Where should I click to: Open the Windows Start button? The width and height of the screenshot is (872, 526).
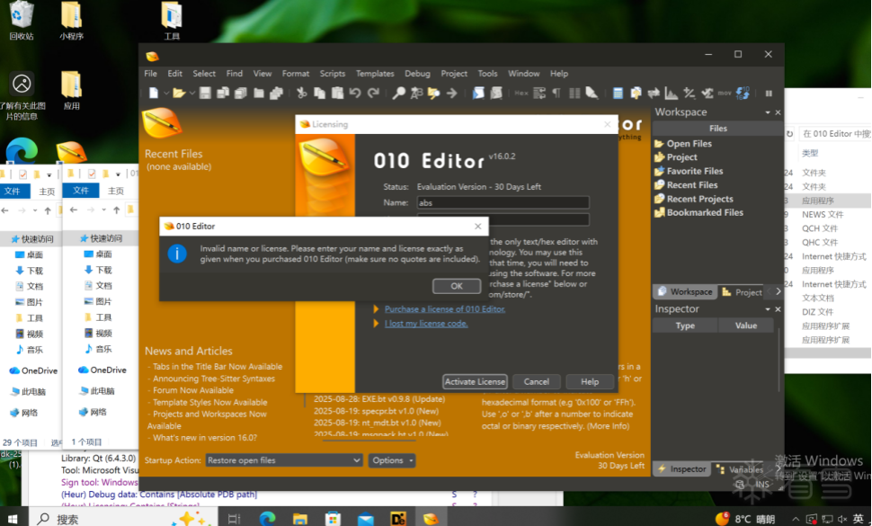[13, 519]
